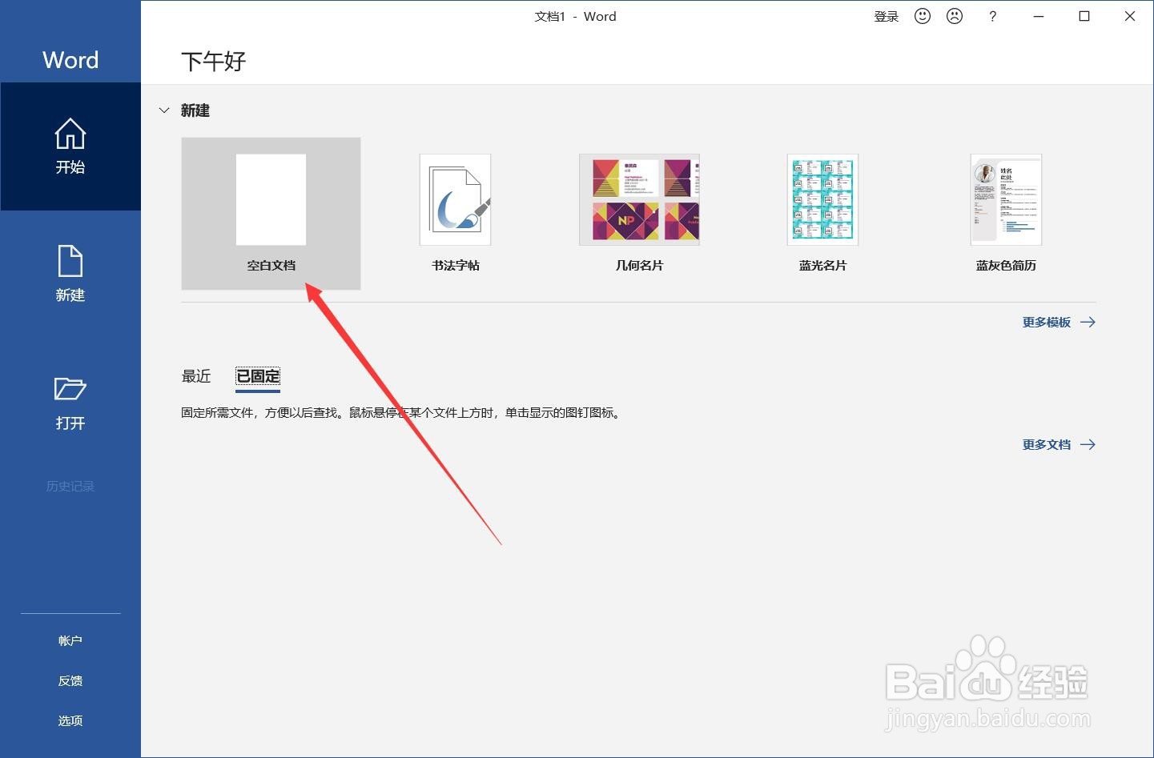Open 选项 in the sidebar
Viewport: 1154px width, 758px height.
[70, 721]
